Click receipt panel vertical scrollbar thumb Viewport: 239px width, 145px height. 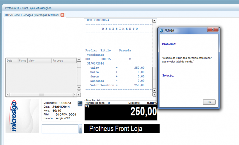154,78
